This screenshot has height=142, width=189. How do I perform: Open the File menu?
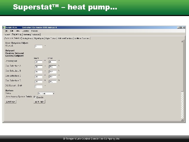pos(6,31)
